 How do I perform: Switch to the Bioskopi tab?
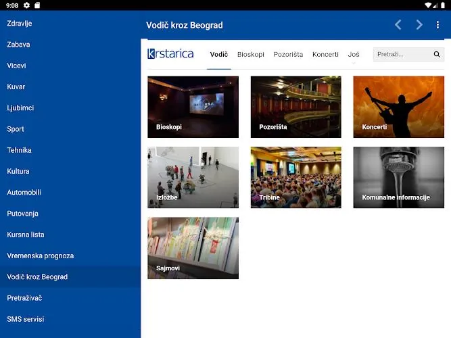pos(251,54)
